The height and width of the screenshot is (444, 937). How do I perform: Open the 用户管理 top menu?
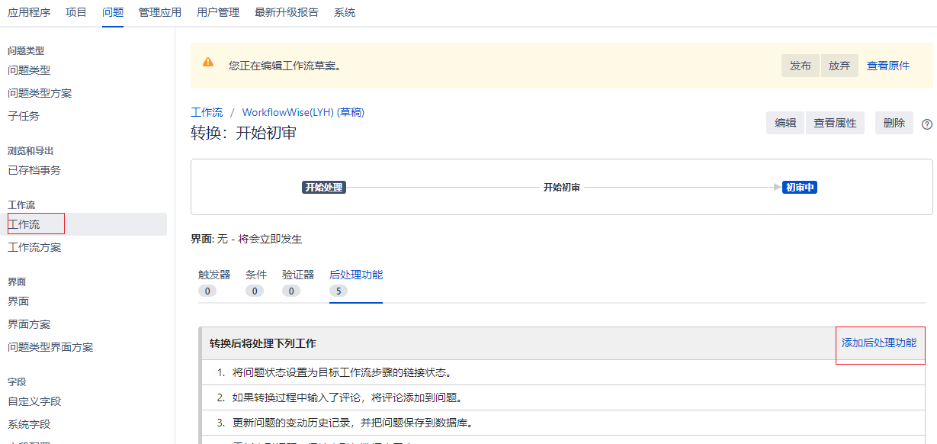(x=218, y=12)
